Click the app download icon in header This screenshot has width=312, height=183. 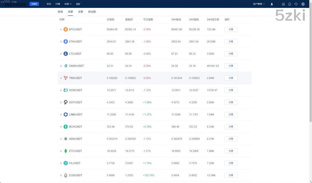tap(283, 4)
